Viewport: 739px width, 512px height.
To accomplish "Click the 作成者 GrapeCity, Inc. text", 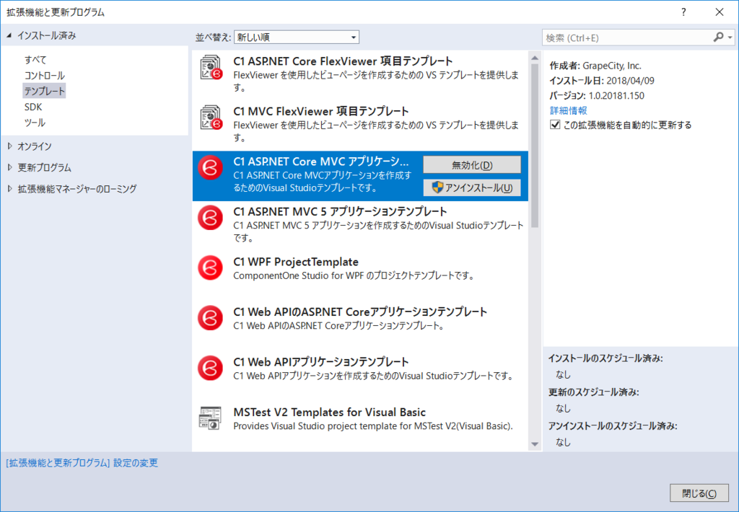I will (x=595, y=66).
